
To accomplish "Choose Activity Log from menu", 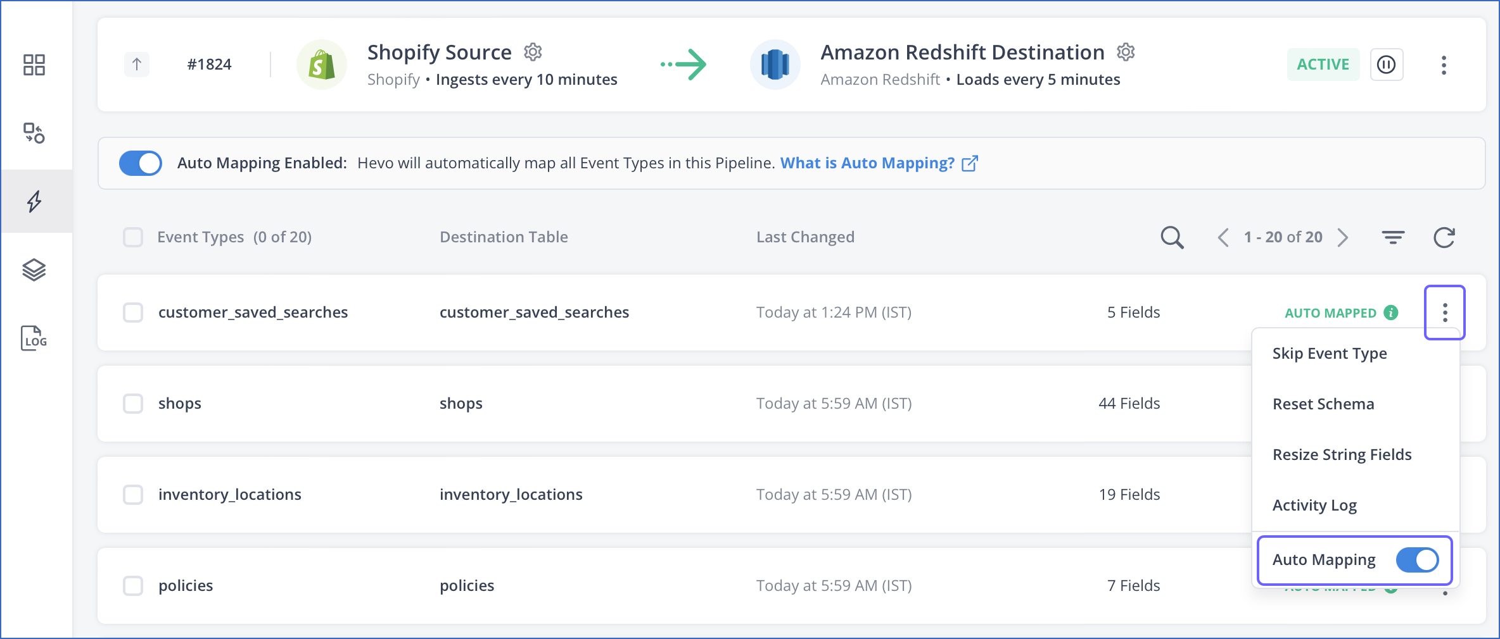I will (x=1314, y=505).
